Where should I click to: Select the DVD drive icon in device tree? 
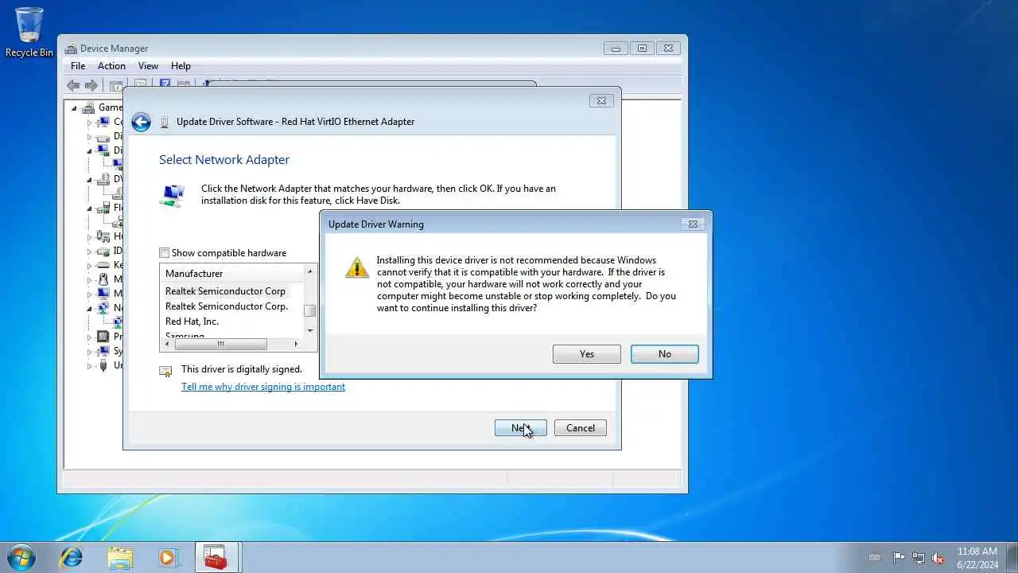click(103, 179)
